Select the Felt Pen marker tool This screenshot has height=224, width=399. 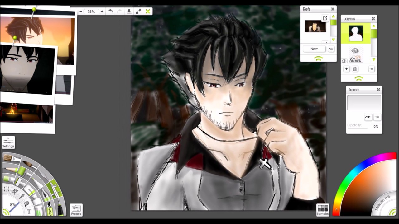pyautogui.click(x=38, y=184)
